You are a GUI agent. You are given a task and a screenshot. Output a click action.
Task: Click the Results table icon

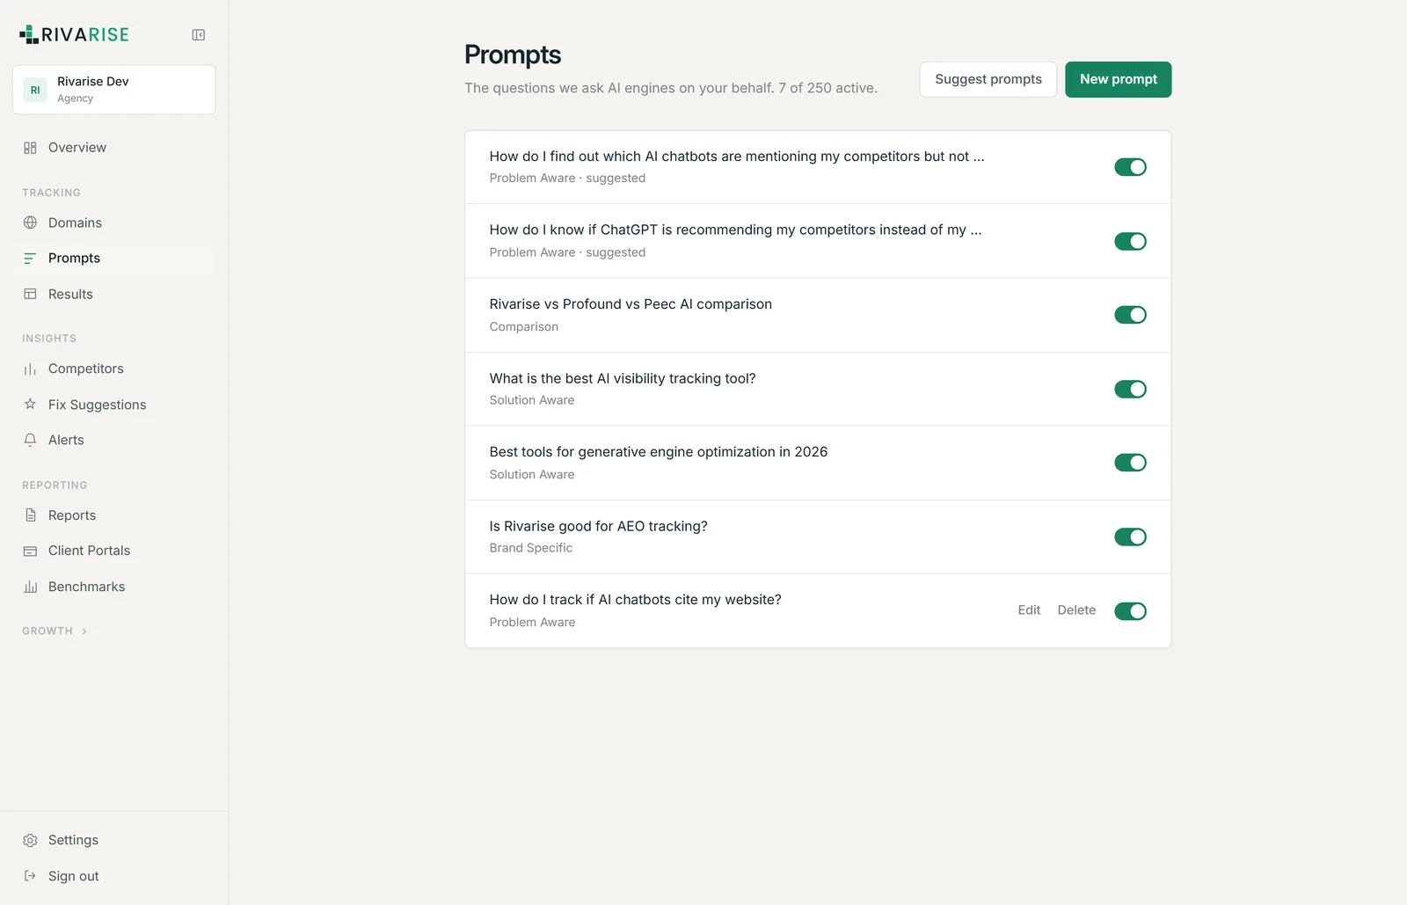coord(30,294)
